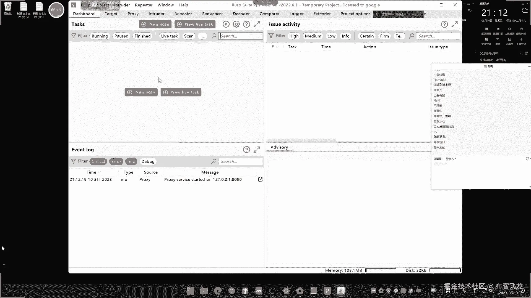Open the Window menu

tap(165, 5)
